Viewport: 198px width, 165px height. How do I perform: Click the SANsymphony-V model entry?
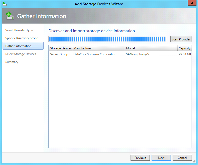pos(138,54)
